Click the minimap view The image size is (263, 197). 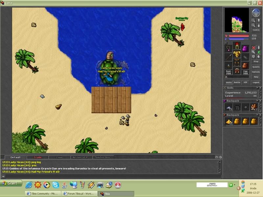click(x=237, y=20)
